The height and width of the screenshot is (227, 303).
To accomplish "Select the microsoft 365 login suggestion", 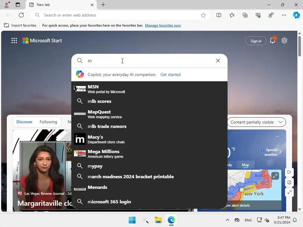I will click(x=149, y=202).
